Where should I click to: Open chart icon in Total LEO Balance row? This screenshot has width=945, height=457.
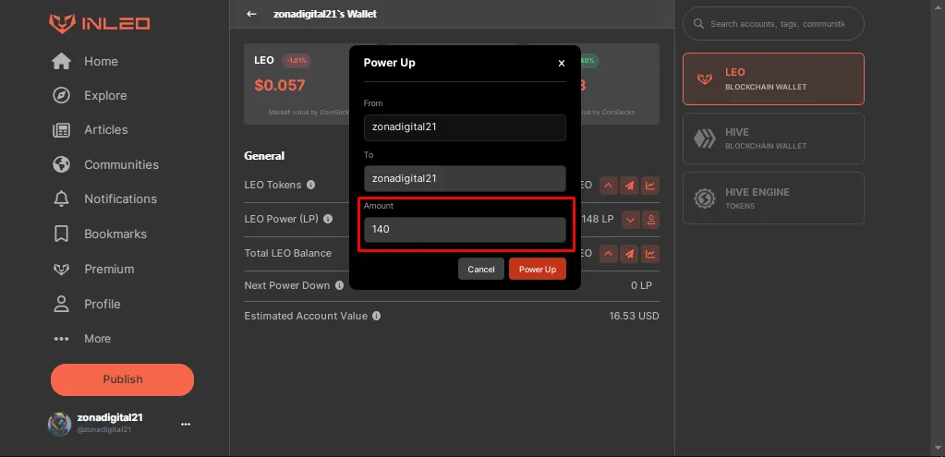click(x=650, y=254)
